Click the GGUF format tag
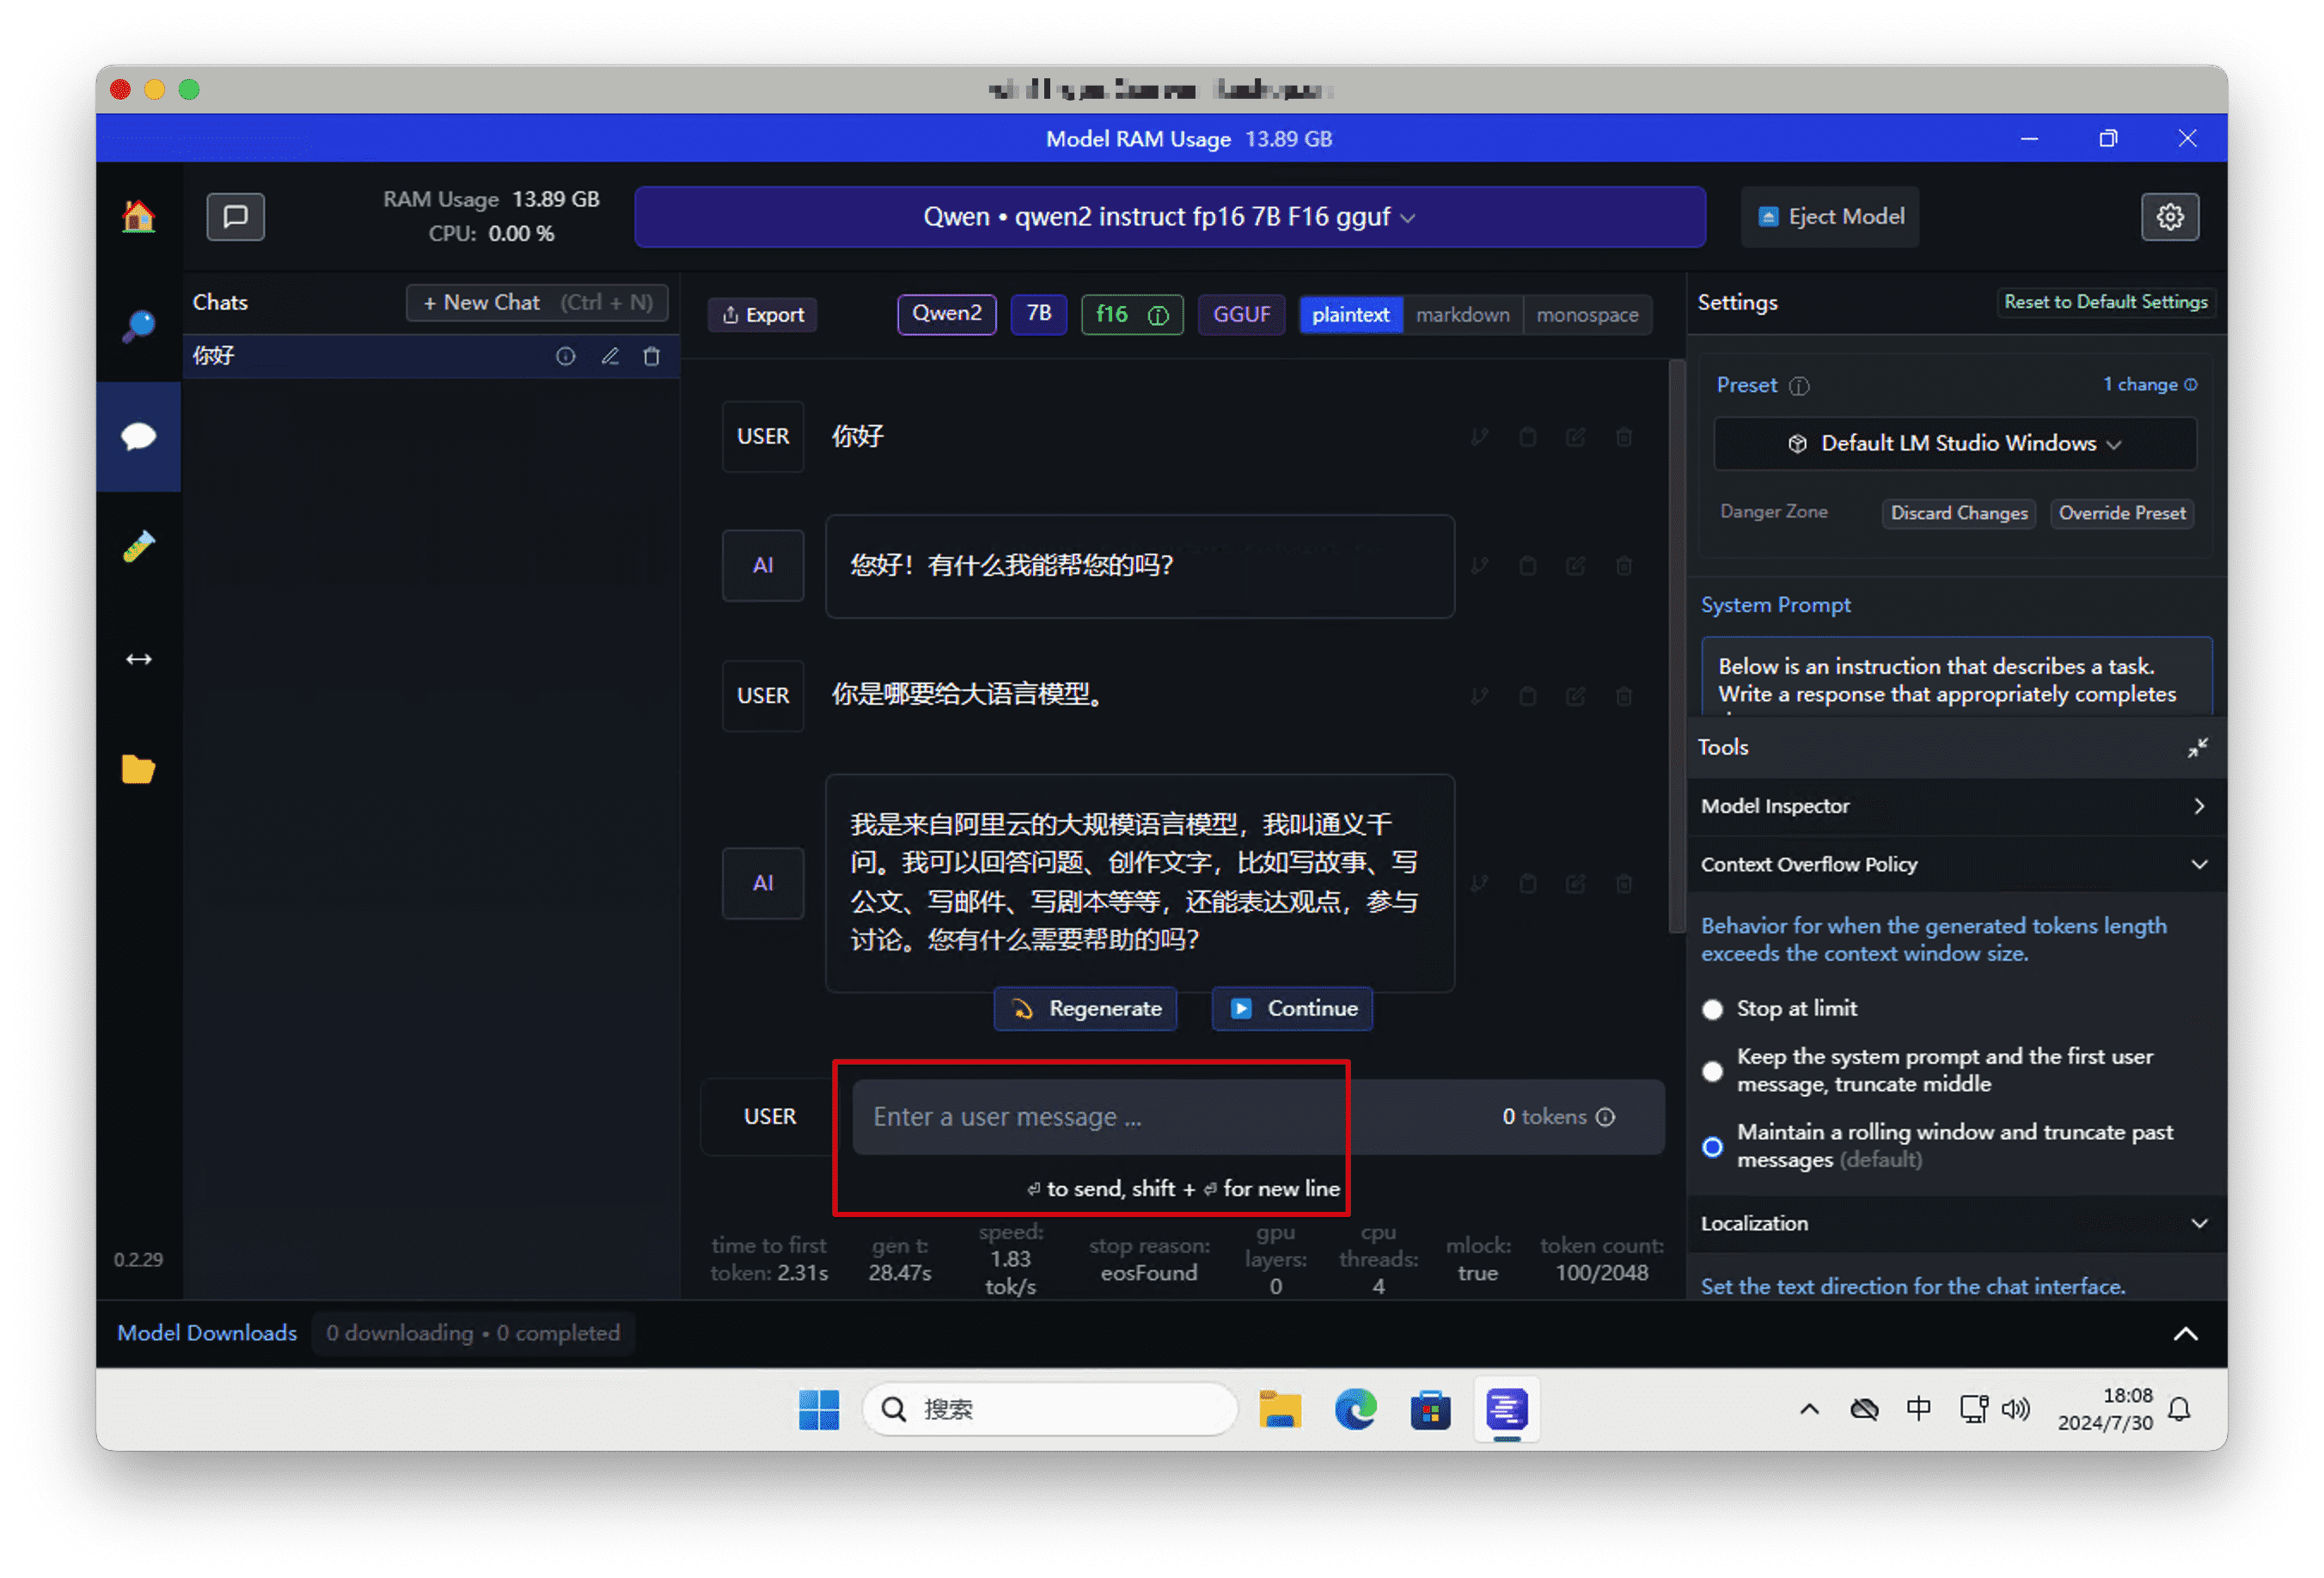Screen dimensions: 2324x1578 1241,314
